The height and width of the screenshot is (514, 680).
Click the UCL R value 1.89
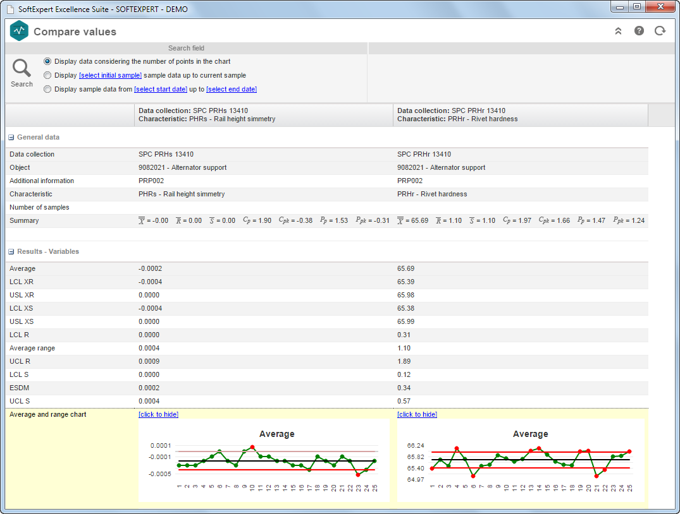pyautogui.click(x=404, y=361)
